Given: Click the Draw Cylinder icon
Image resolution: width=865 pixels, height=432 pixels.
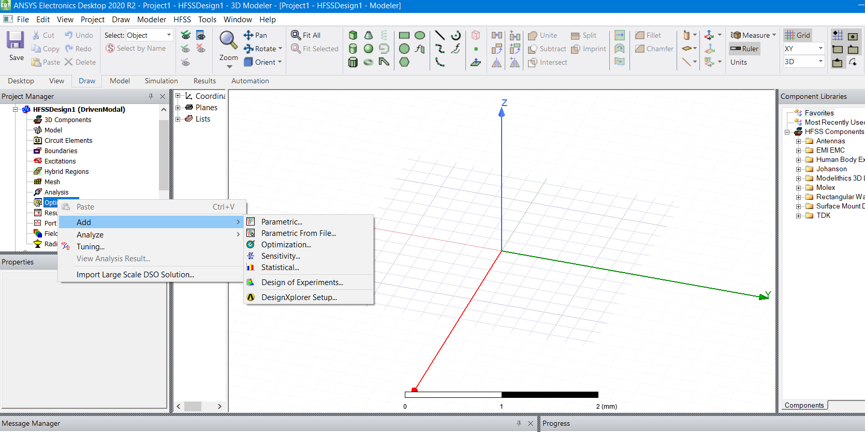Looking at the screenshot, I should (353, 49).
